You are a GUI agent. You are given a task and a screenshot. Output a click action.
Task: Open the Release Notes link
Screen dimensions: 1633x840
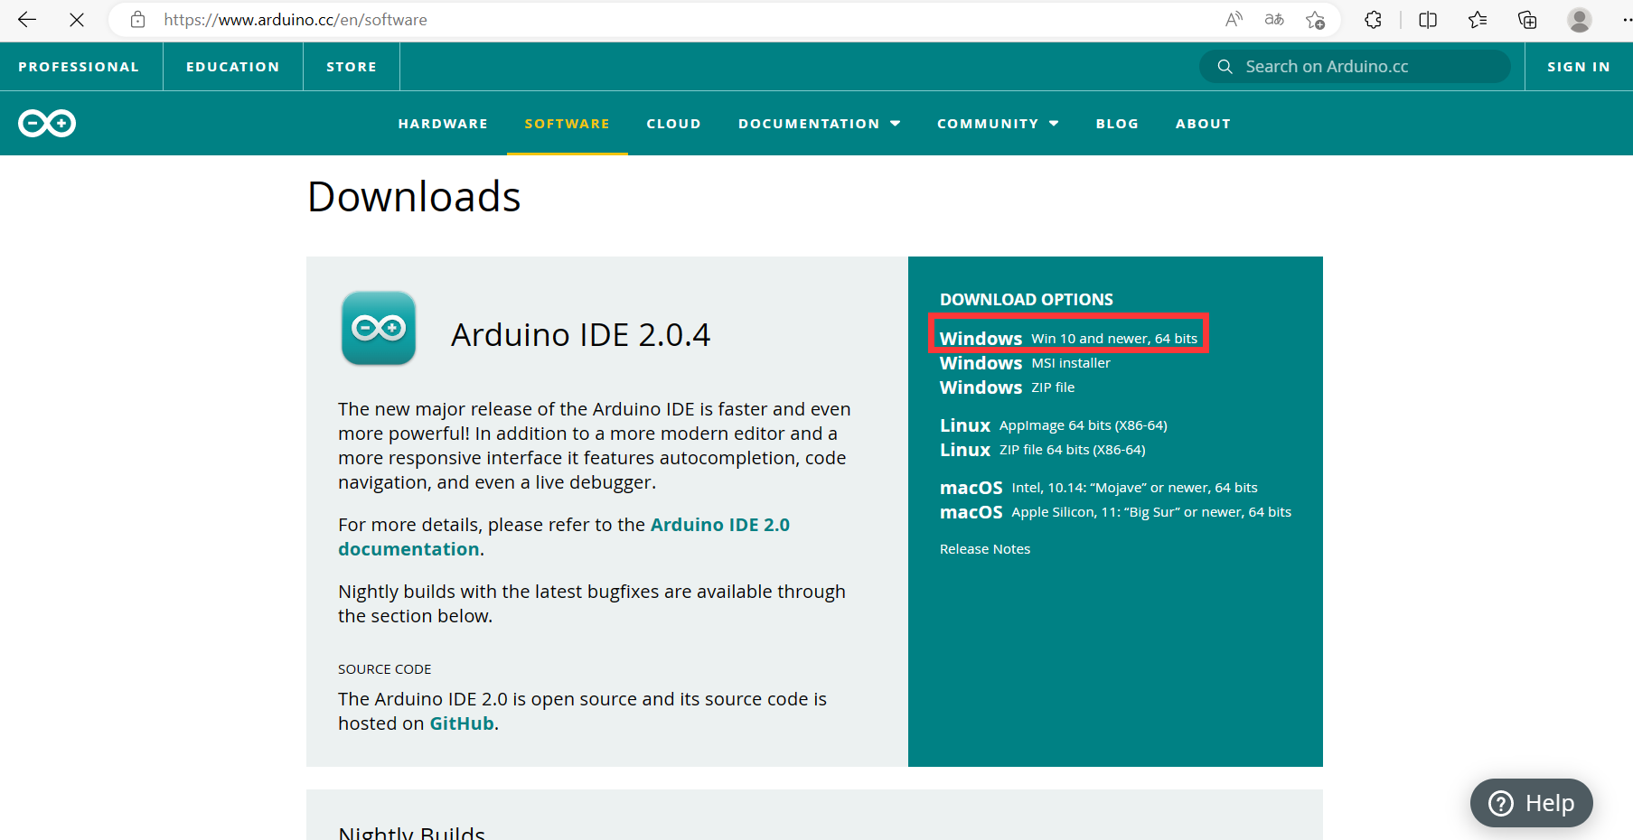(x=985, y=549)
